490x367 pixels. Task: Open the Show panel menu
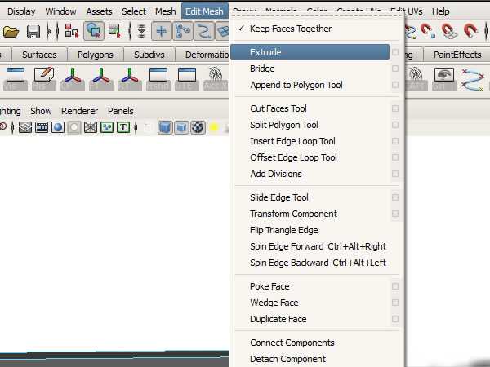[41, 111]
